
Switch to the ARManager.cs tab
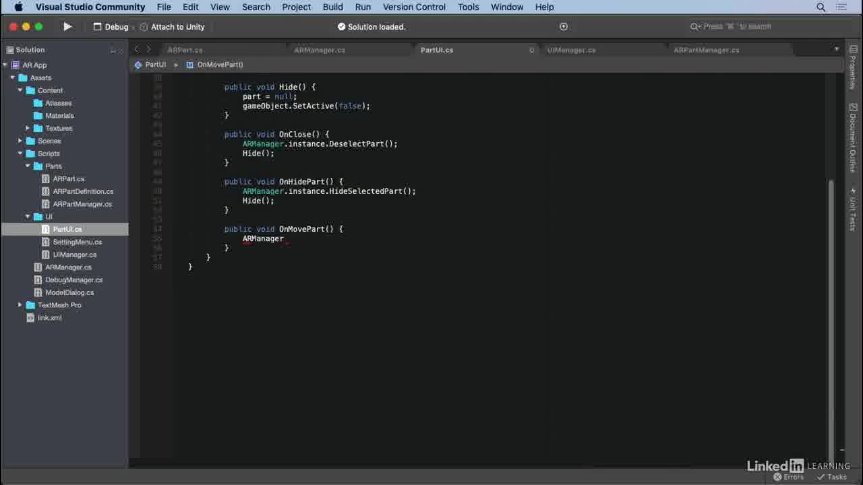(x=320, y=50)
